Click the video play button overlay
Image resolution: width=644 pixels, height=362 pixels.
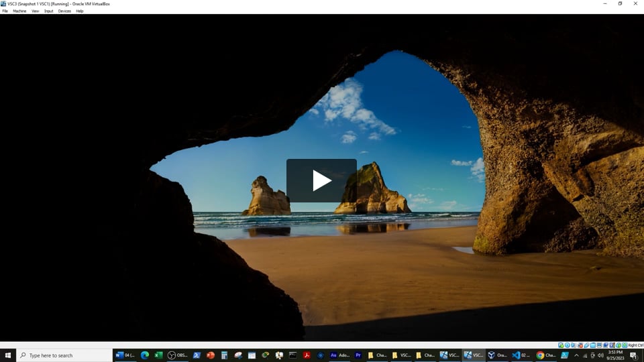321,180
